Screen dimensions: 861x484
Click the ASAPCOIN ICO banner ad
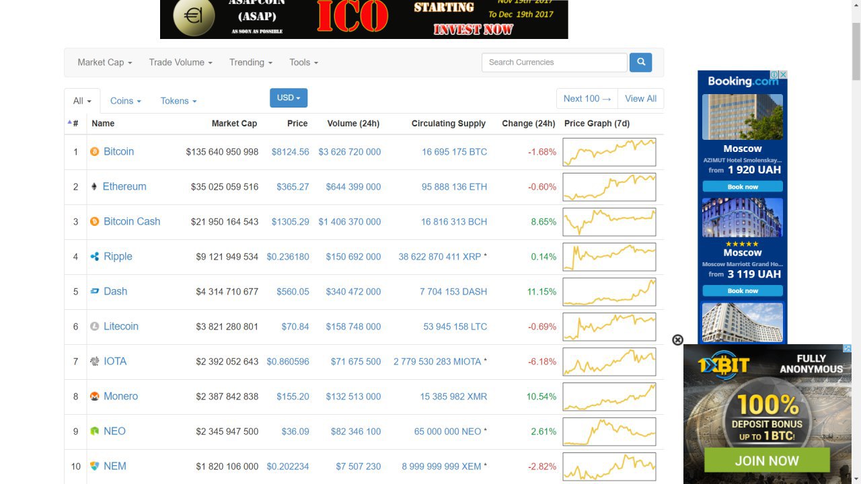[364, 19]
